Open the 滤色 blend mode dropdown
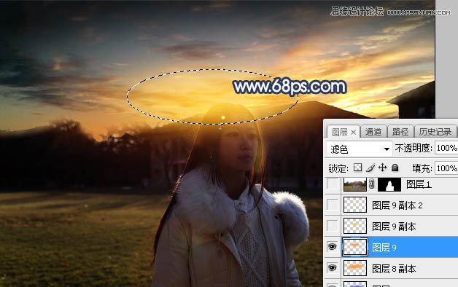This screenshot has width=458, height=287. click(359, 149)
